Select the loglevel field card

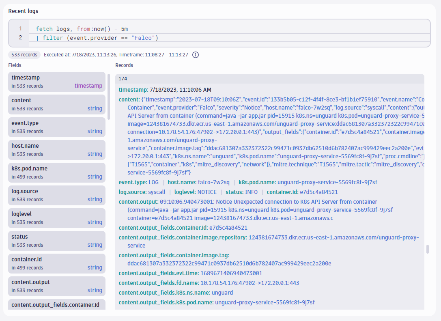[x=56, y=218]
